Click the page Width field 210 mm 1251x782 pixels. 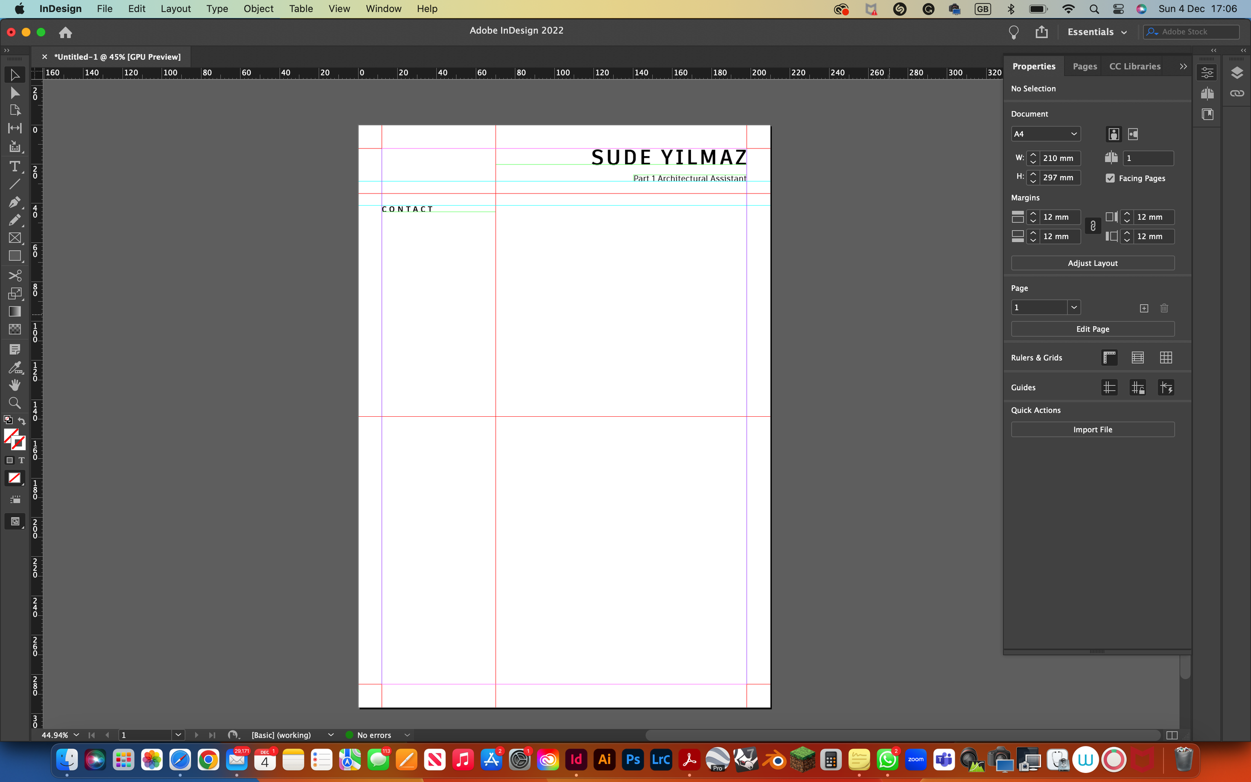tap(1060, 158)
